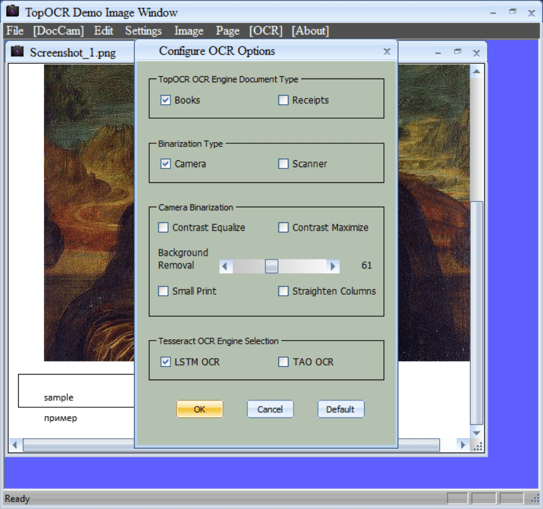This screenshot has height=509, width=543.
Task: Click the resize grip in status bar corner
Action: tap(535, 498)
